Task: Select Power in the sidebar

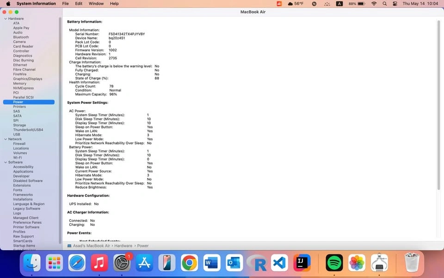Action: point(29,102)
